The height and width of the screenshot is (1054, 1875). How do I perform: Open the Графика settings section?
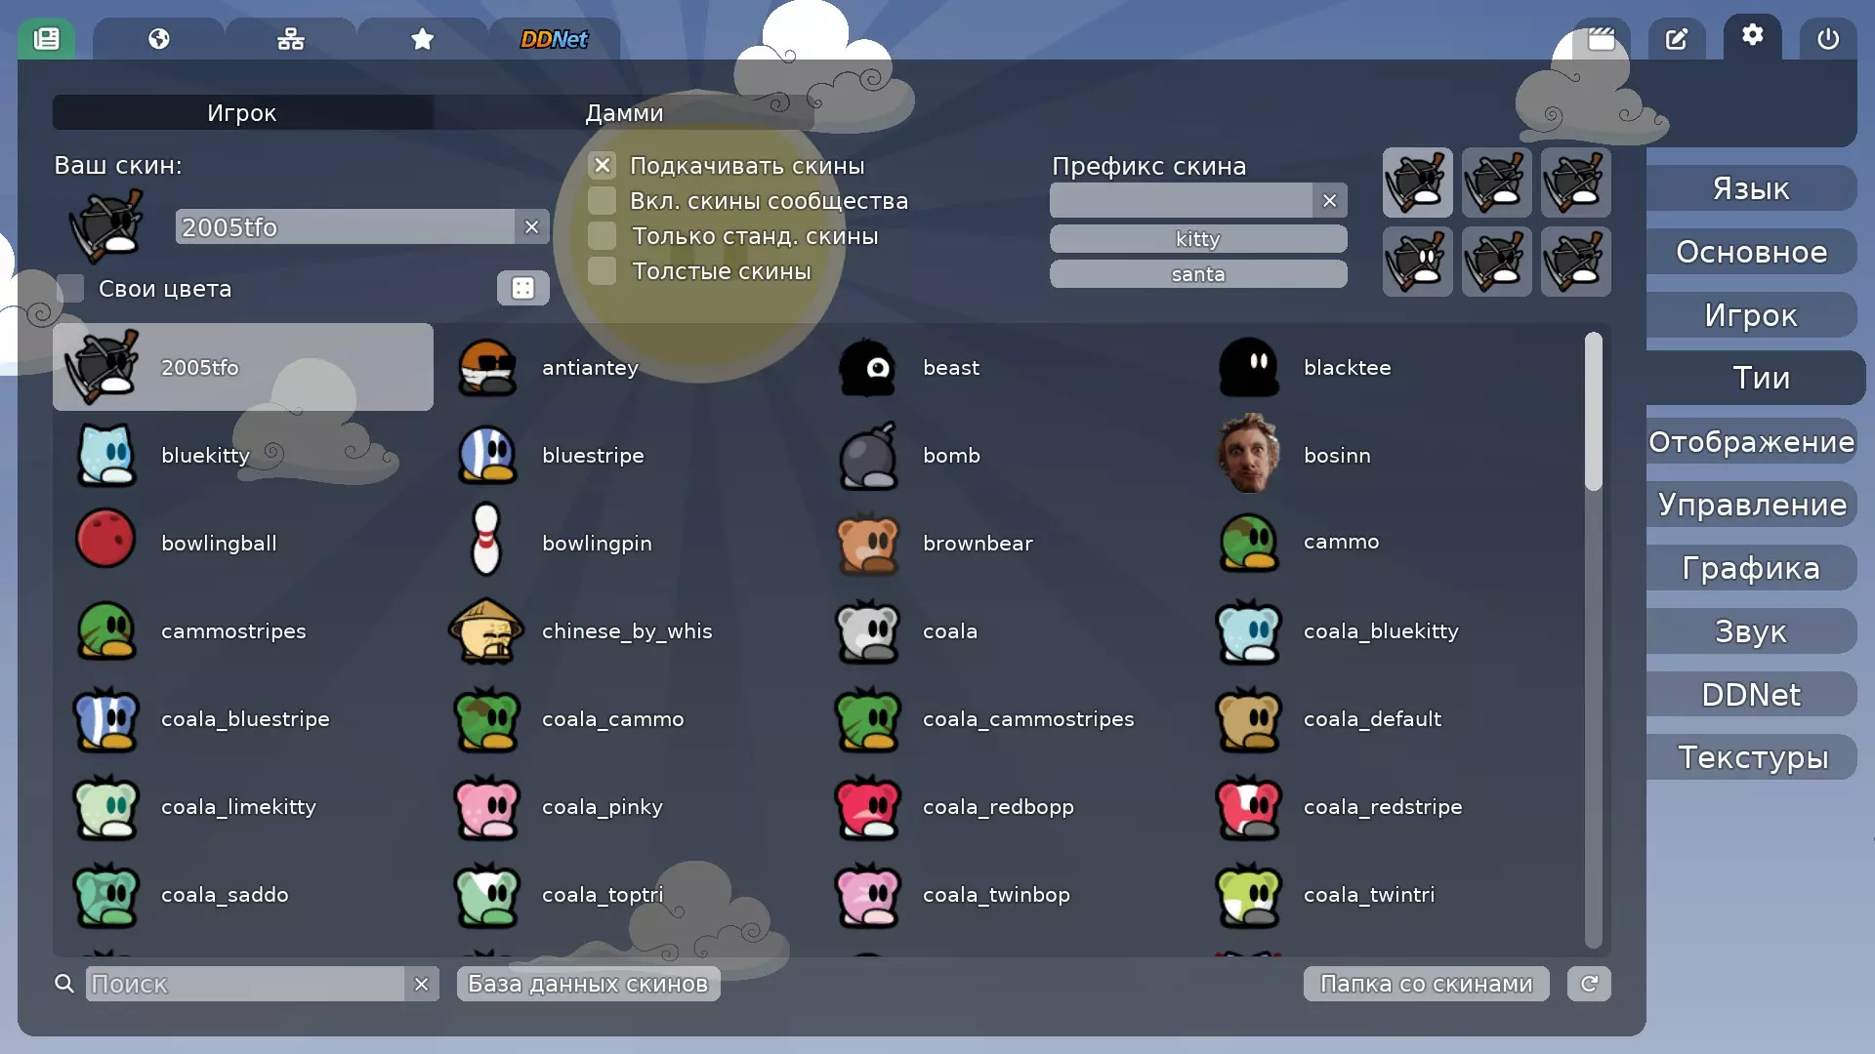(1750, 568)
